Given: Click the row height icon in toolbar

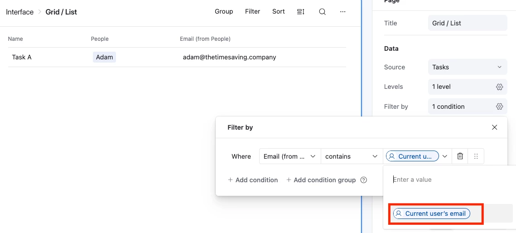Looking at the screenshot, I should tap(300, 12).
